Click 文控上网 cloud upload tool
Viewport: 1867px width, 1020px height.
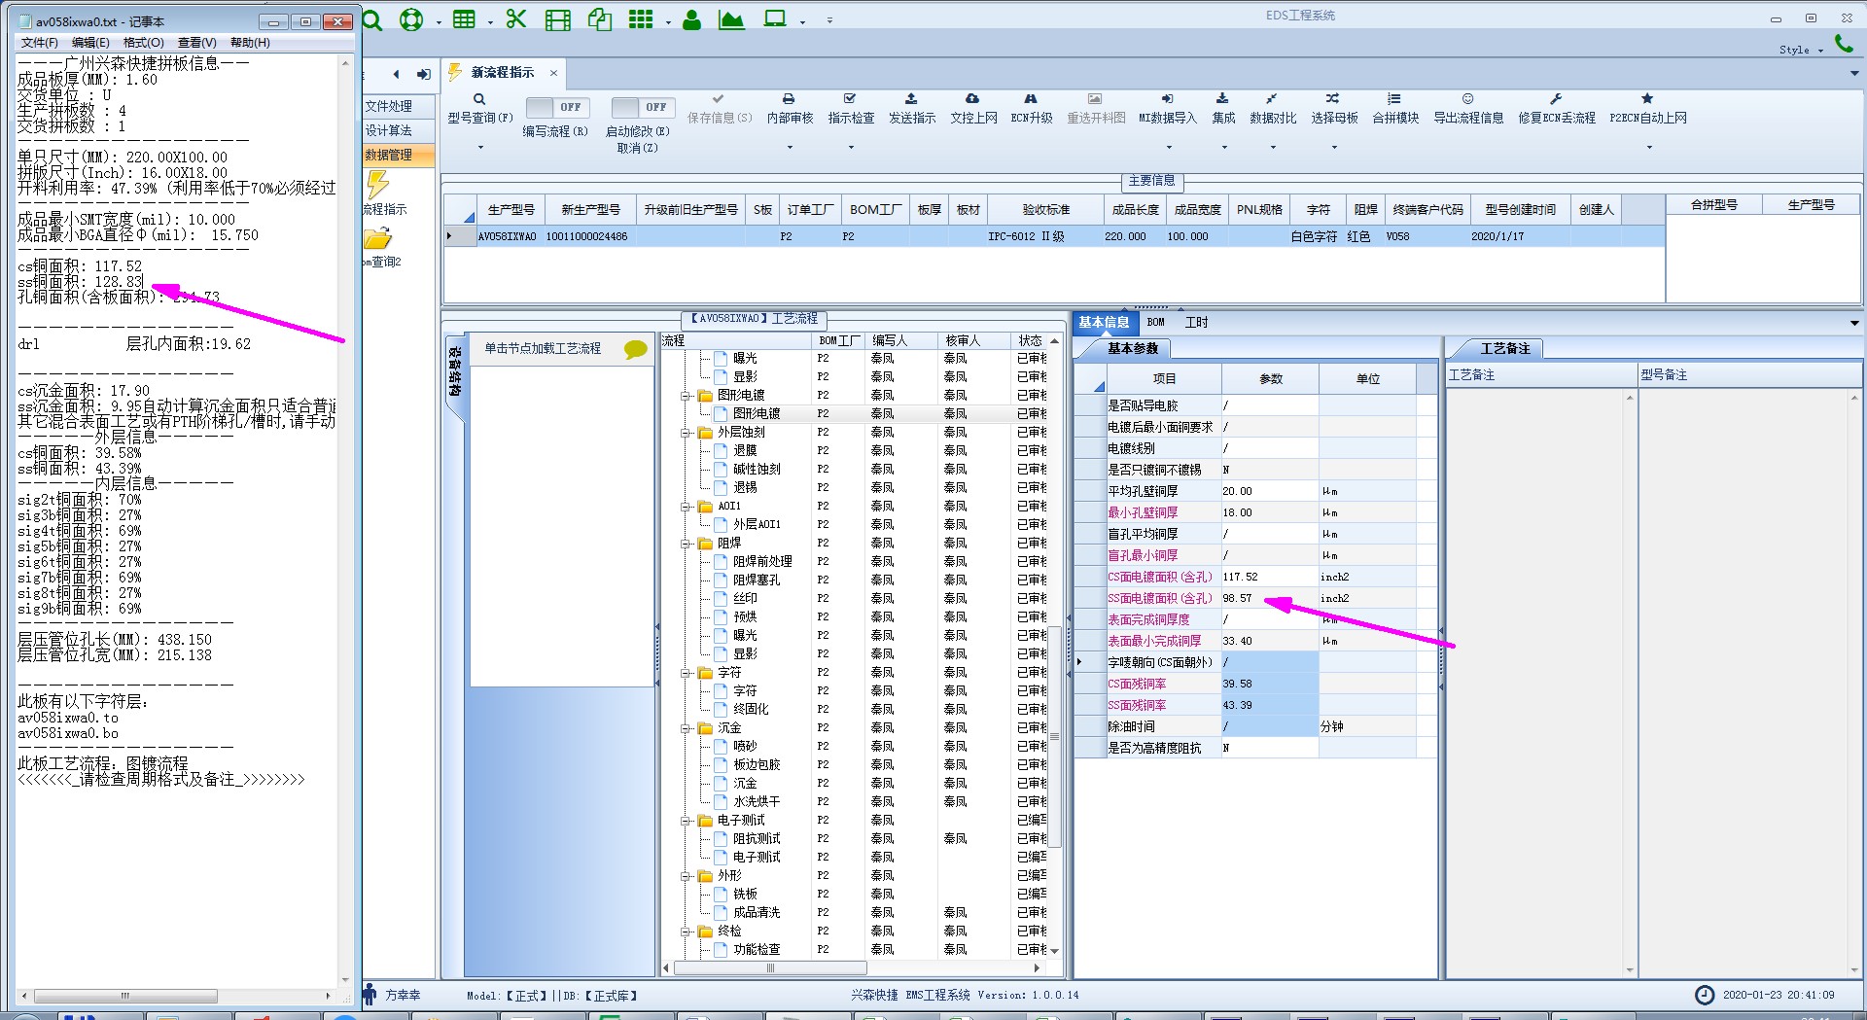pos(973,109)
